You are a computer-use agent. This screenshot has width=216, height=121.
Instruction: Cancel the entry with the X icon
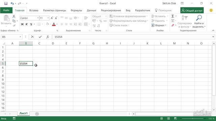pos(32,37)
